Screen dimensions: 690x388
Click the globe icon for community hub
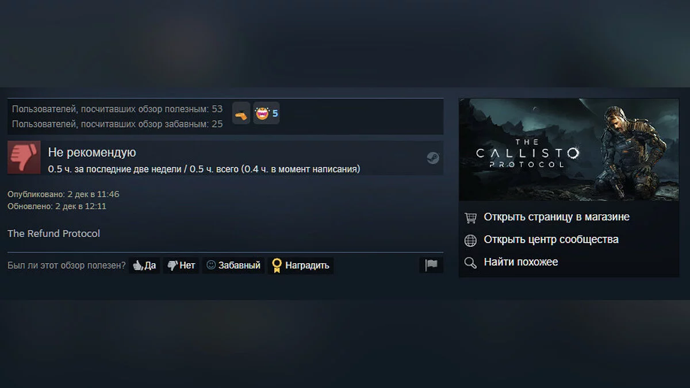pos(470,240)
